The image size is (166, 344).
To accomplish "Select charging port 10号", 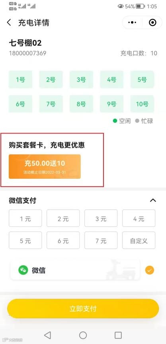I will [142, 104].
